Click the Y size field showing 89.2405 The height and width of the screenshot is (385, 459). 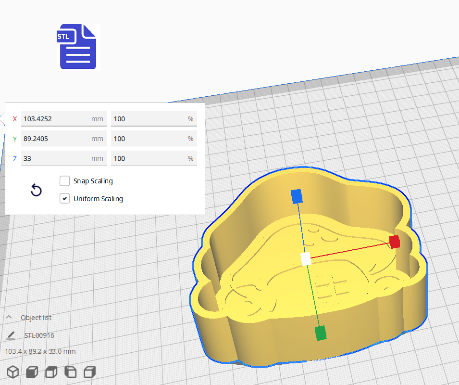pyautogui.click(x=55, y=139)
